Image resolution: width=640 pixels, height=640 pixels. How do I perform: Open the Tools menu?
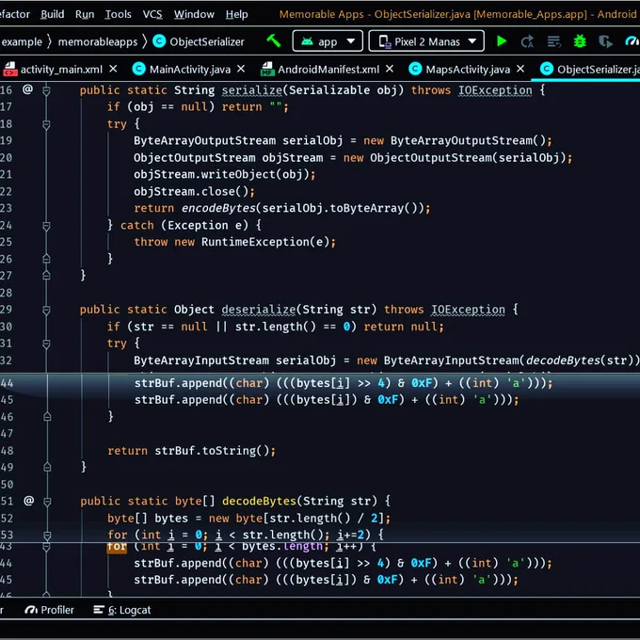[x=118, y=14]
